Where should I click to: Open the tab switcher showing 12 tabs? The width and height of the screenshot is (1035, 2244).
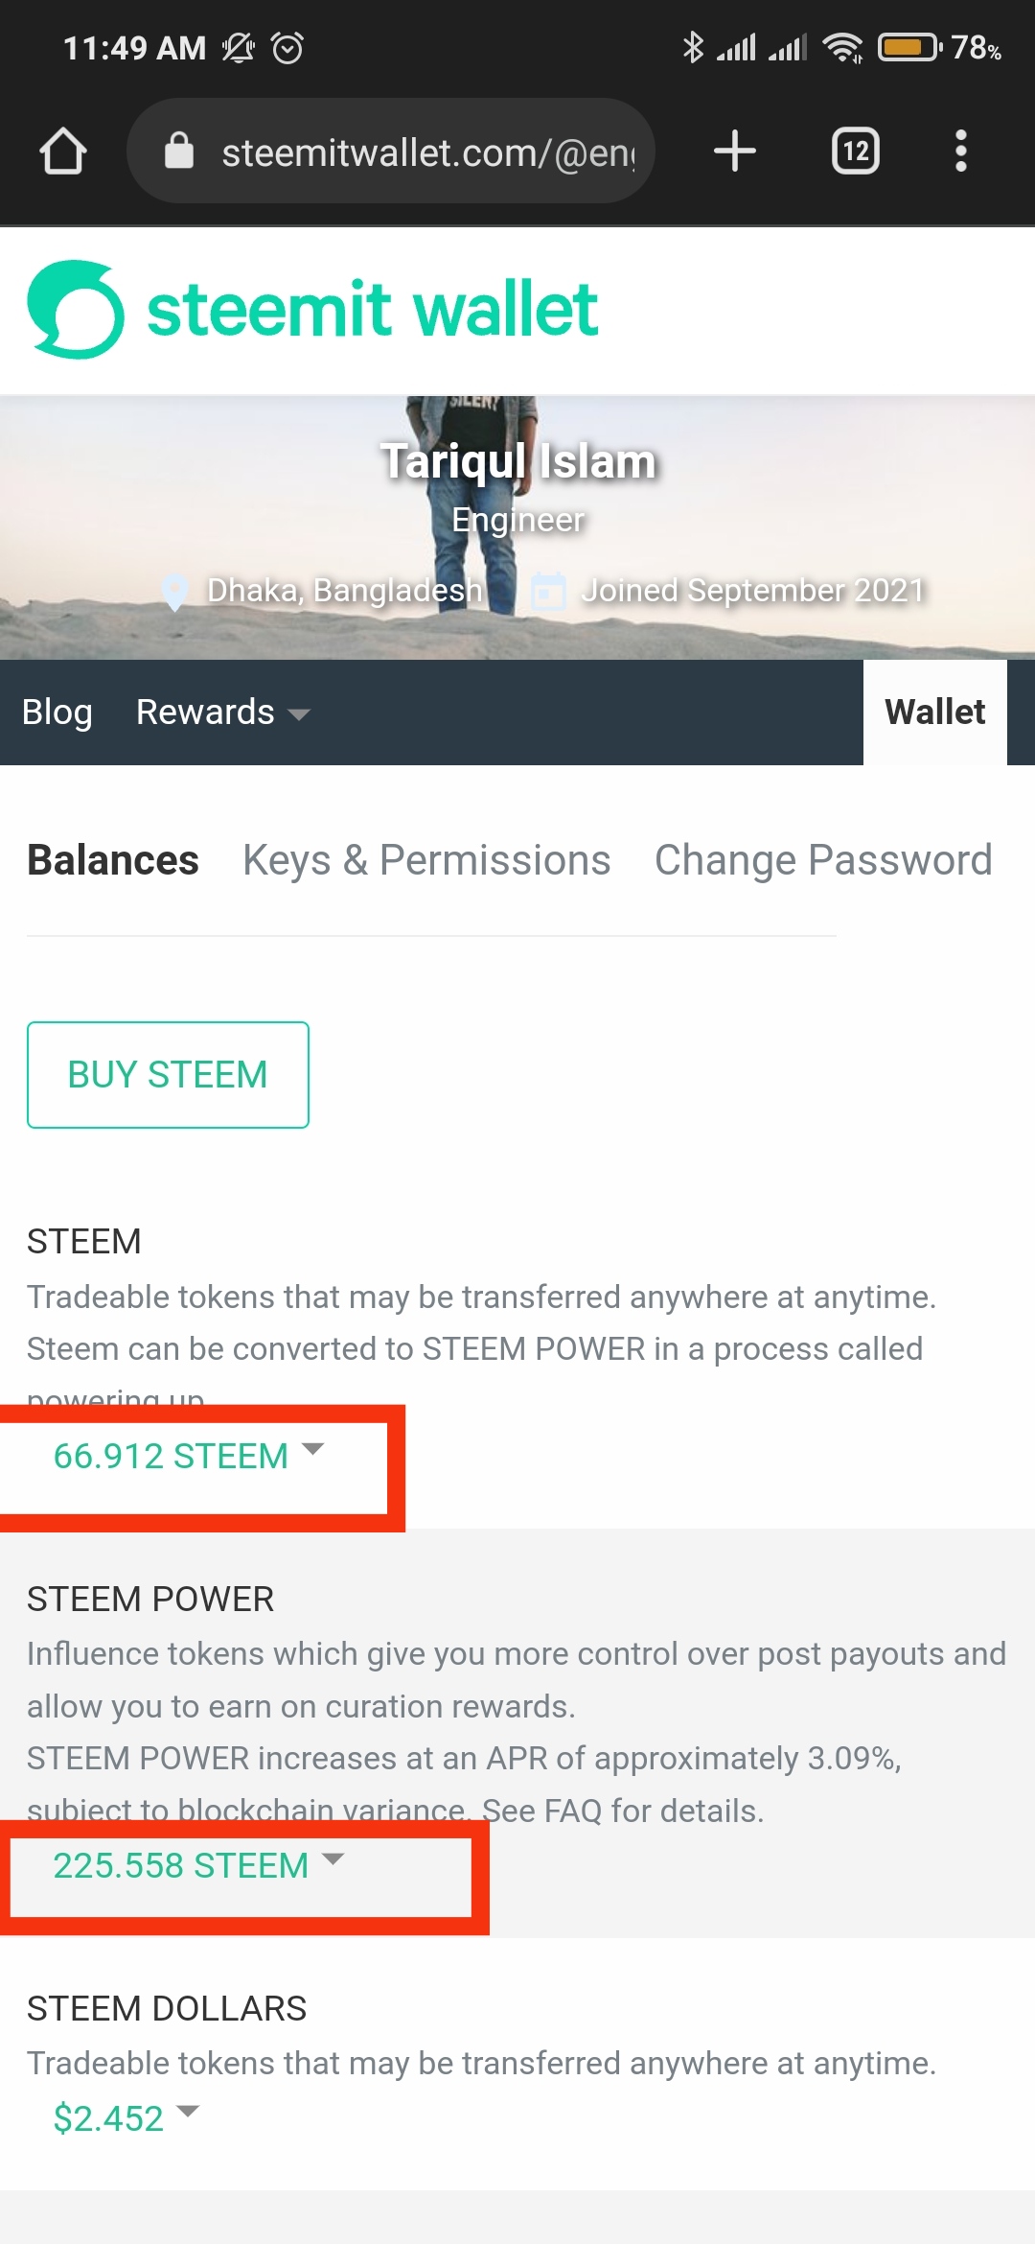(855, 152)
